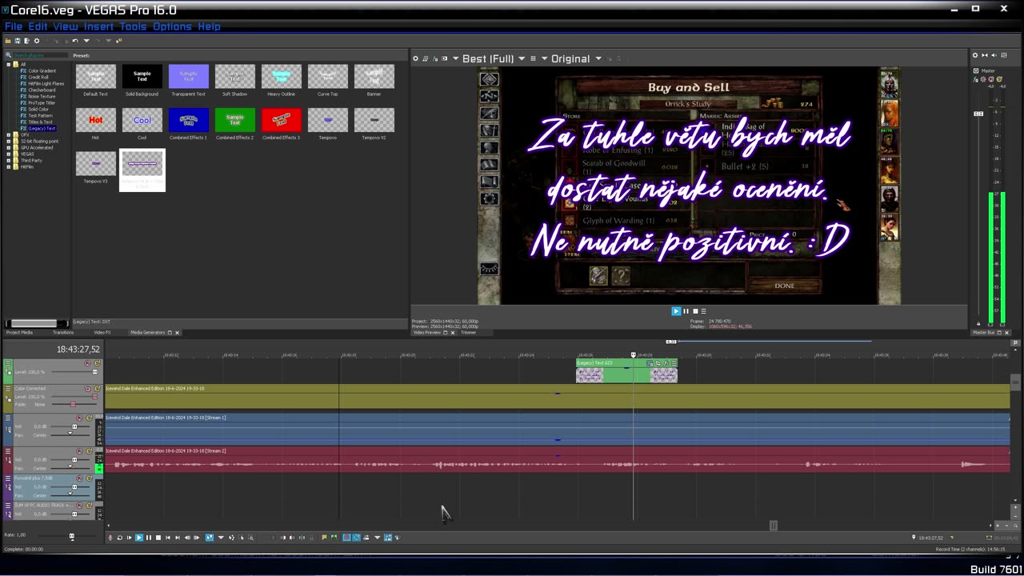Open video preview properties gear icon
The height and width of the screenshot is (576, 1024).
coord(416,58)
